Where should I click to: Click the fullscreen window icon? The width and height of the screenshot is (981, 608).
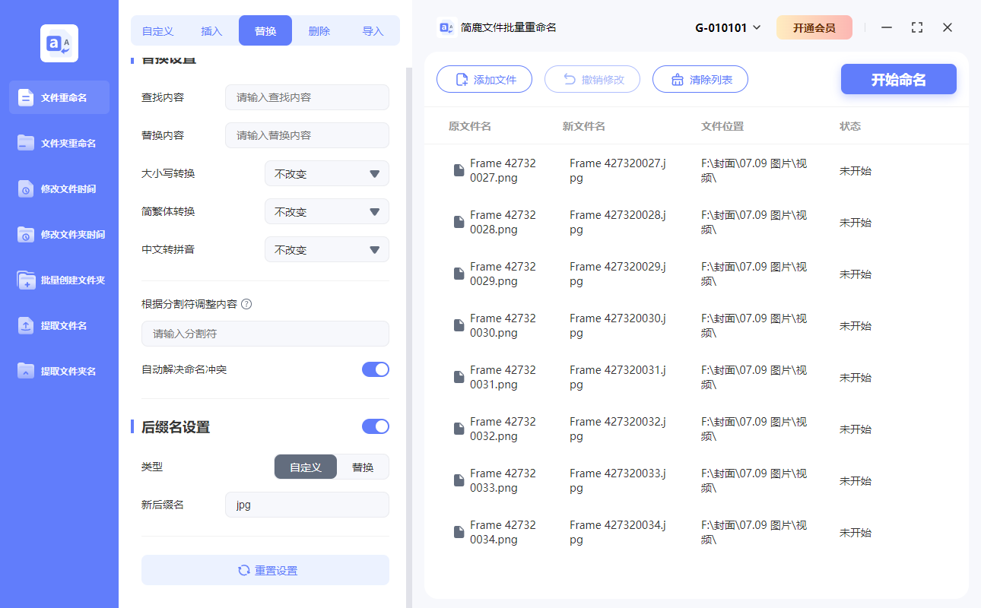917,27
